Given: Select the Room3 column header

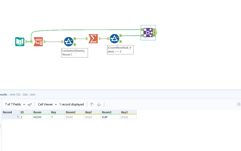Looking at the screenshot, I should (107, 112).
